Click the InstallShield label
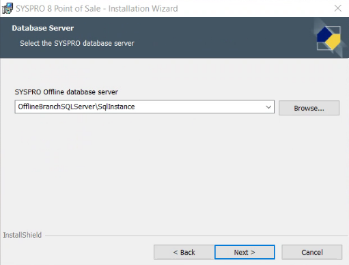 [x=23, y=235]
